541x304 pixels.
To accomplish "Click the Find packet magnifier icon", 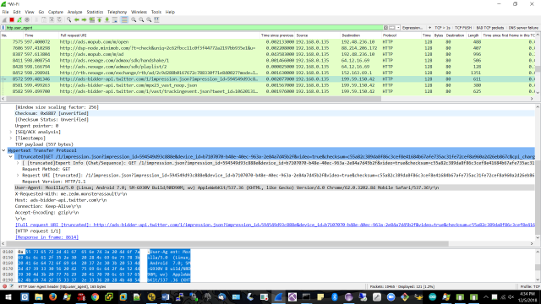I will (69, 20).
